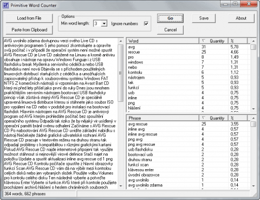Save results with the Save button
260x200 pixels.
(204, 18)
